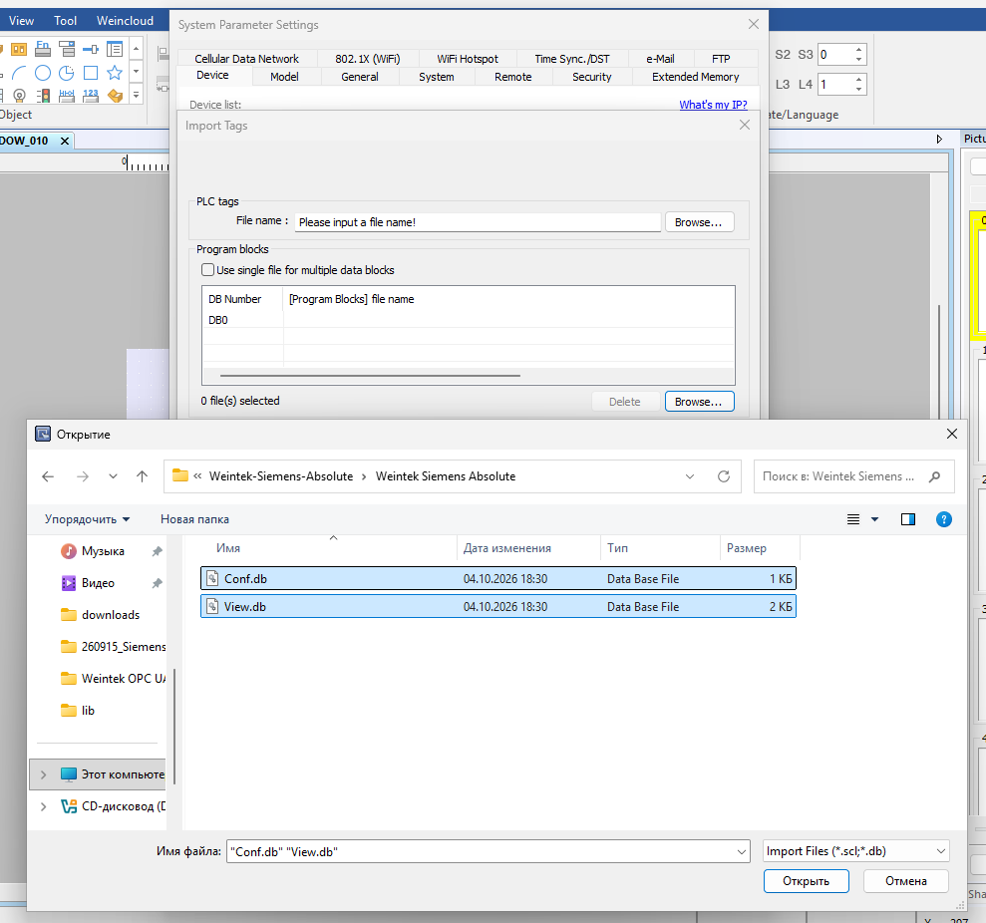Select the bit lamp object tool
Screen dimensions: 986x923
[x=19, y=96]
